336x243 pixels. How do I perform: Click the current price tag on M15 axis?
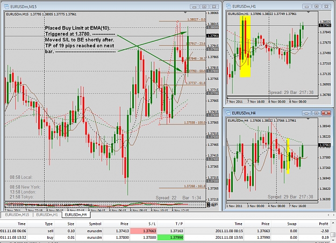click(x=212, y=36)
